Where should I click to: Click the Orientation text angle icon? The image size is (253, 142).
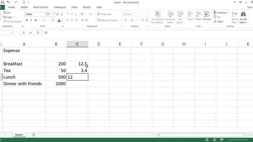[x=82, y=14]
